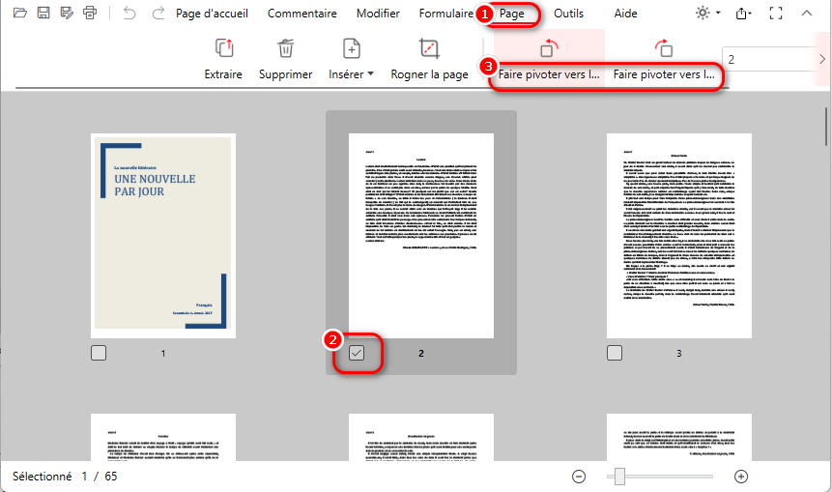Open the Modifier tab

[x=378, y=14]
